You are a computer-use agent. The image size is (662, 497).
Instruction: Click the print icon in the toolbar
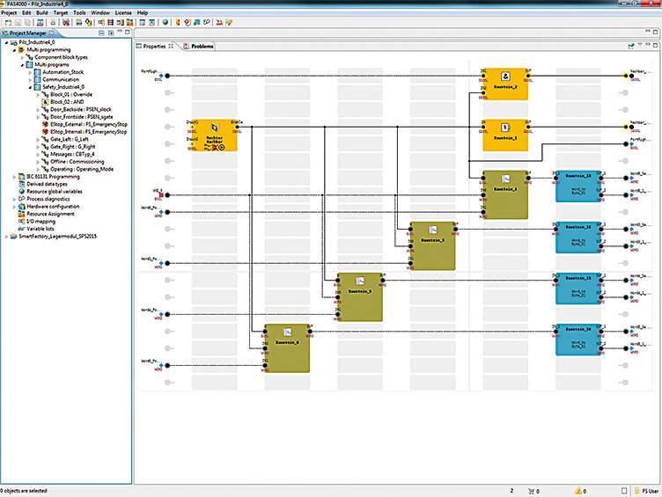tap(51, 22)
